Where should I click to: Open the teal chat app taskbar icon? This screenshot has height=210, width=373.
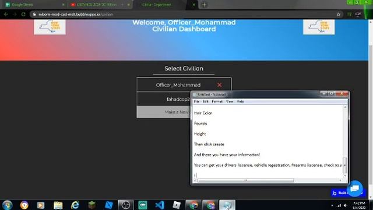143,205
